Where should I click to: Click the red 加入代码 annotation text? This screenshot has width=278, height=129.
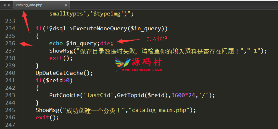coord(157,39)
